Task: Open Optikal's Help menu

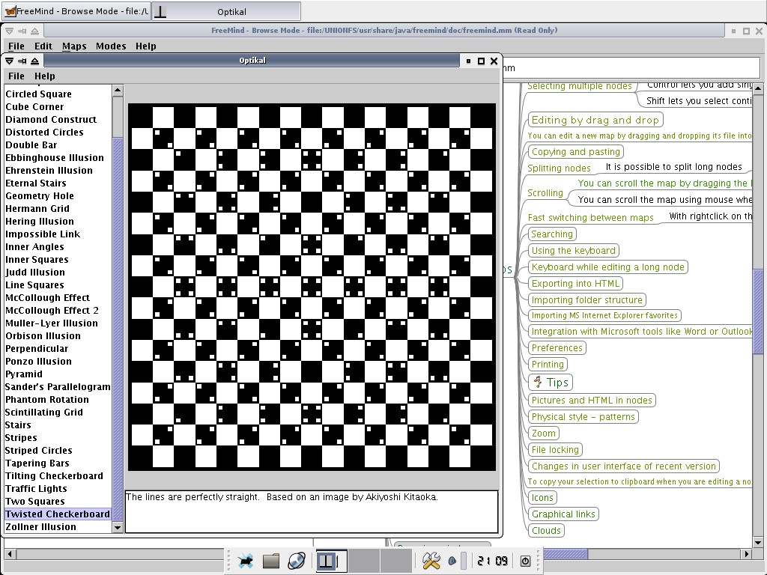Action: (44, 76)
